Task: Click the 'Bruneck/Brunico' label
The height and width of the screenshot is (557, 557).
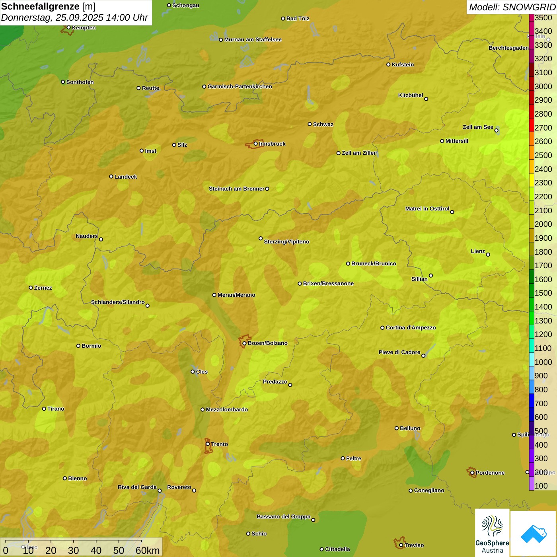Action: point(374,263)
